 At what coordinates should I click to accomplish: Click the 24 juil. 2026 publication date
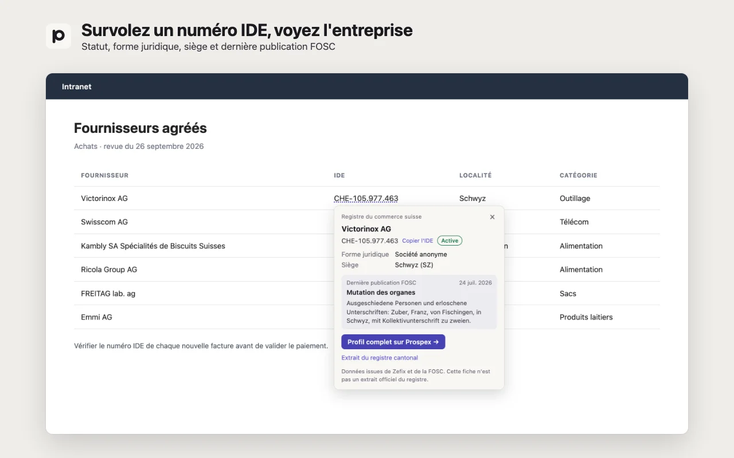[475, 283]
